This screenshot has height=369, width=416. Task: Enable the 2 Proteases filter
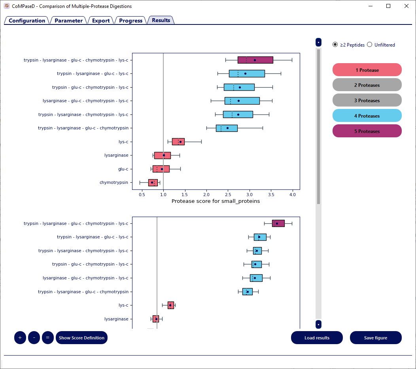367,85
